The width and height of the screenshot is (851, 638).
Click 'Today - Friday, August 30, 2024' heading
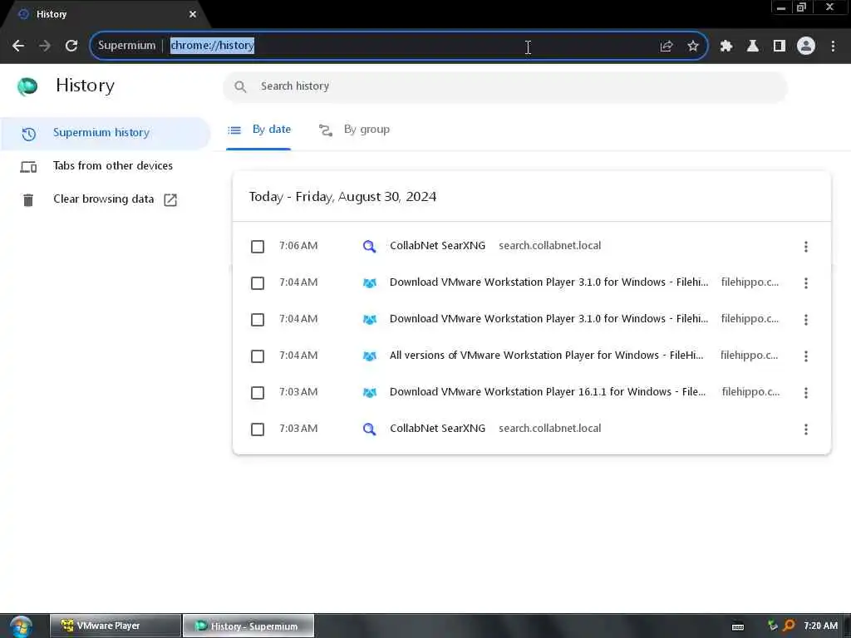(342, 197)
